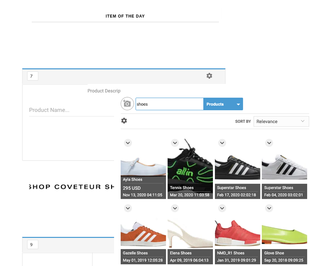Click the camera image search icon
The width and height of the screenshot is (325, 266).
coord(127,104)
